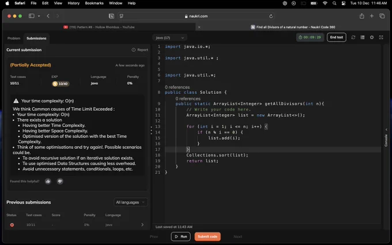Click the Run button

point(181,236)
